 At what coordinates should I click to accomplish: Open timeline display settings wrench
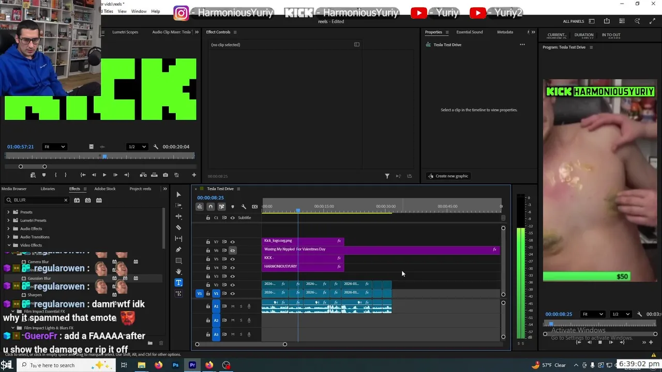pyautogui.click(x=244, y=207)
